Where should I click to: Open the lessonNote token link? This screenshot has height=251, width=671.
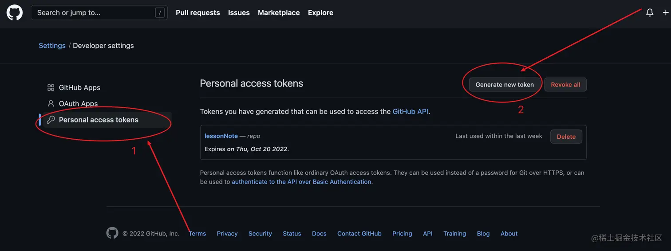pos(221,136)
